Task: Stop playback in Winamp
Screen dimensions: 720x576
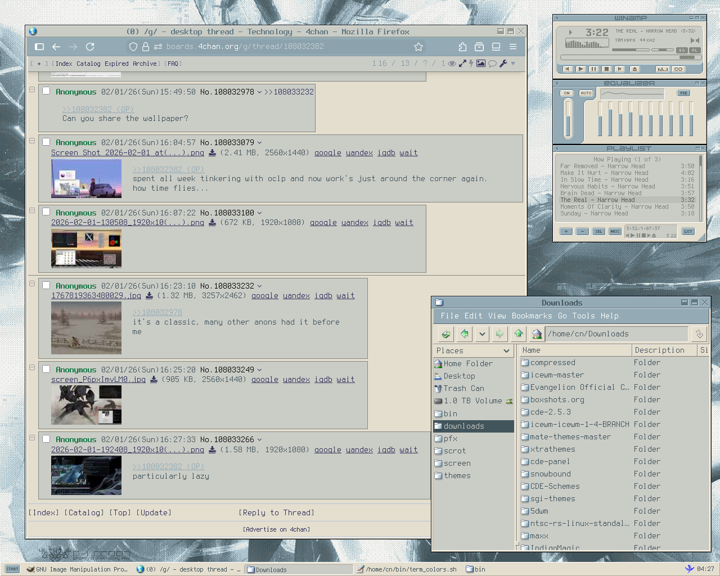Action: pos(606,69)
